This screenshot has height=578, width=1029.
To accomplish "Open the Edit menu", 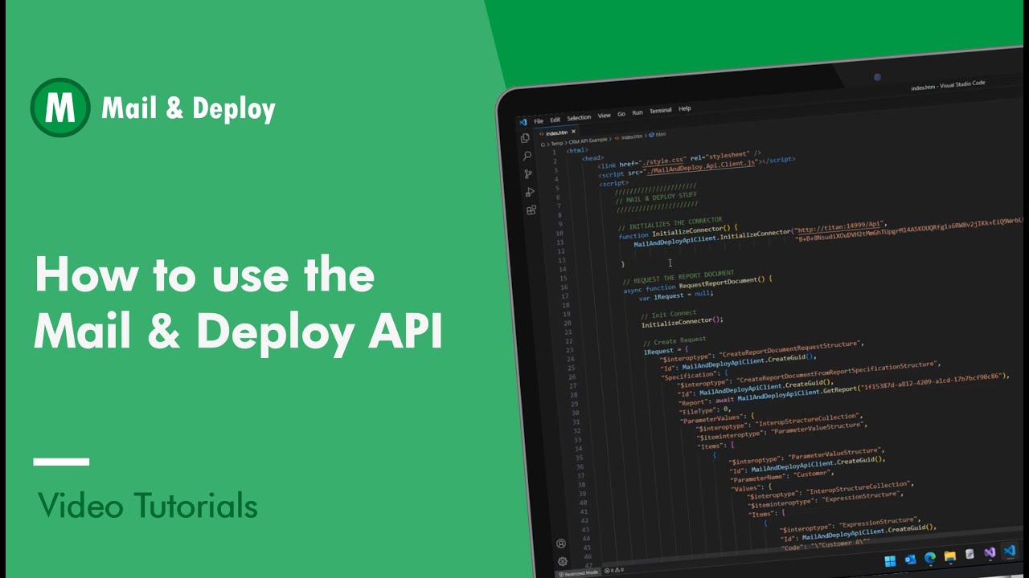I will tap(555, 120).
